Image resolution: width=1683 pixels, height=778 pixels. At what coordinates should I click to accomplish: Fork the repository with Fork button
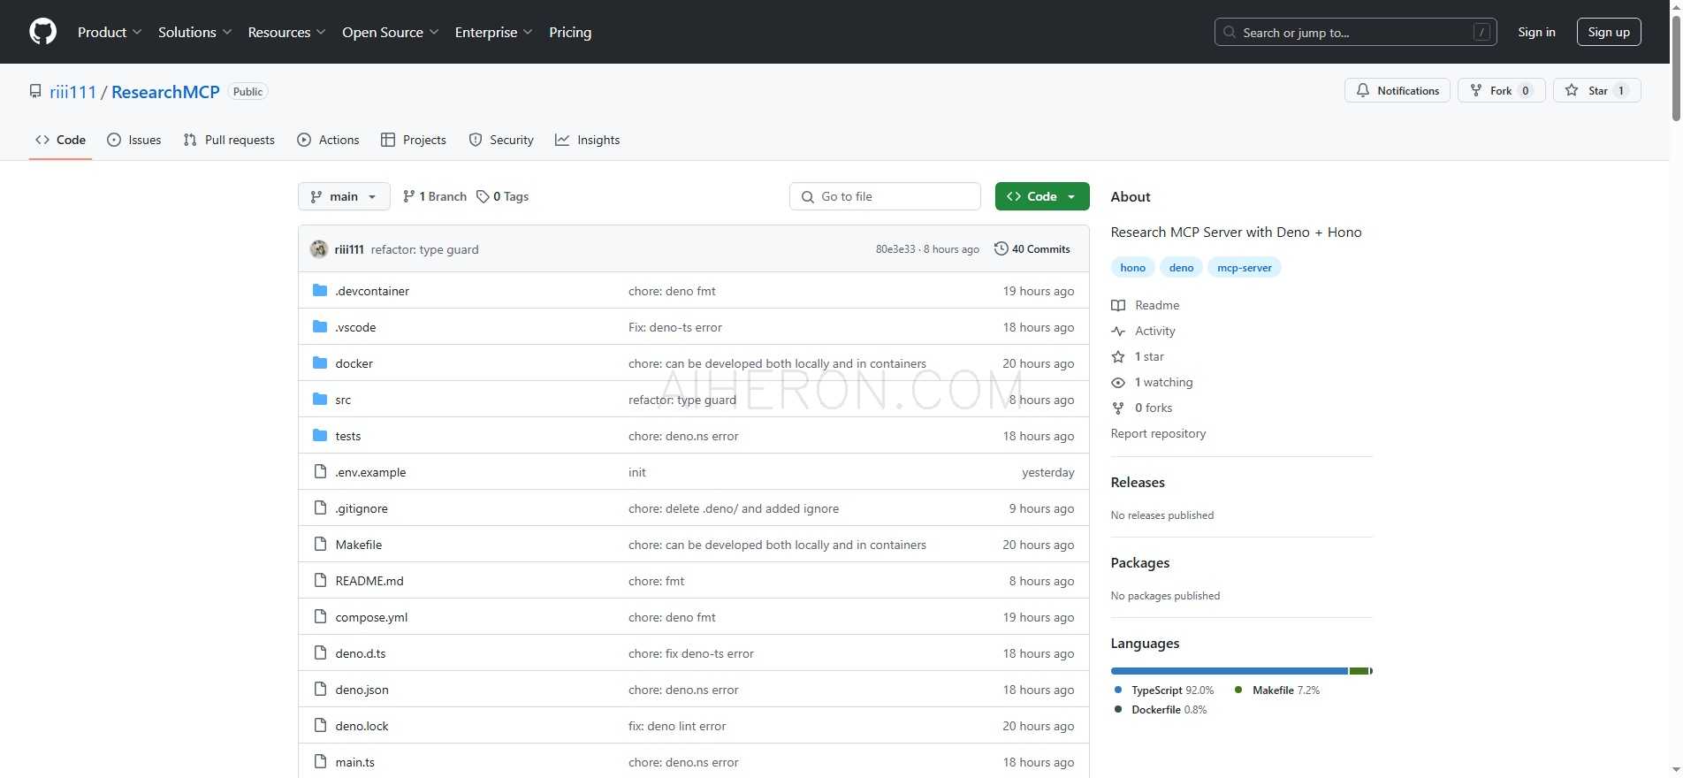click(x=1501, y=90)
